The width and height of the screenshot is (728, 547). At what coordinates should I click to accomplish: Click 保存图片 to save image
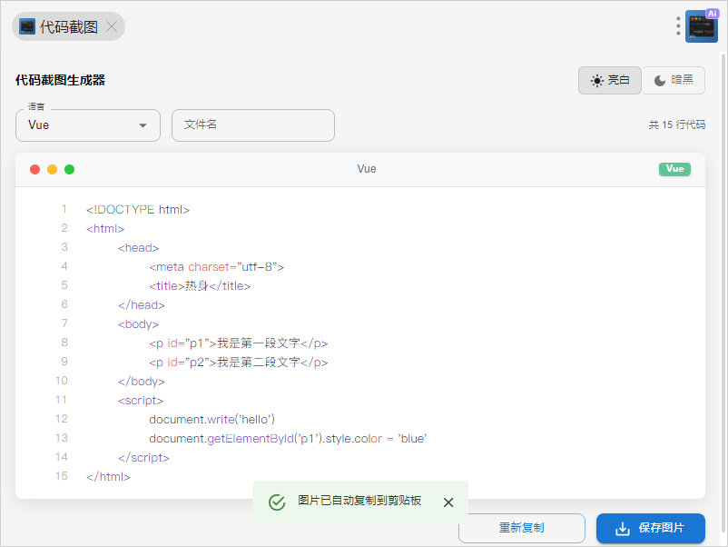pos(650,528)
